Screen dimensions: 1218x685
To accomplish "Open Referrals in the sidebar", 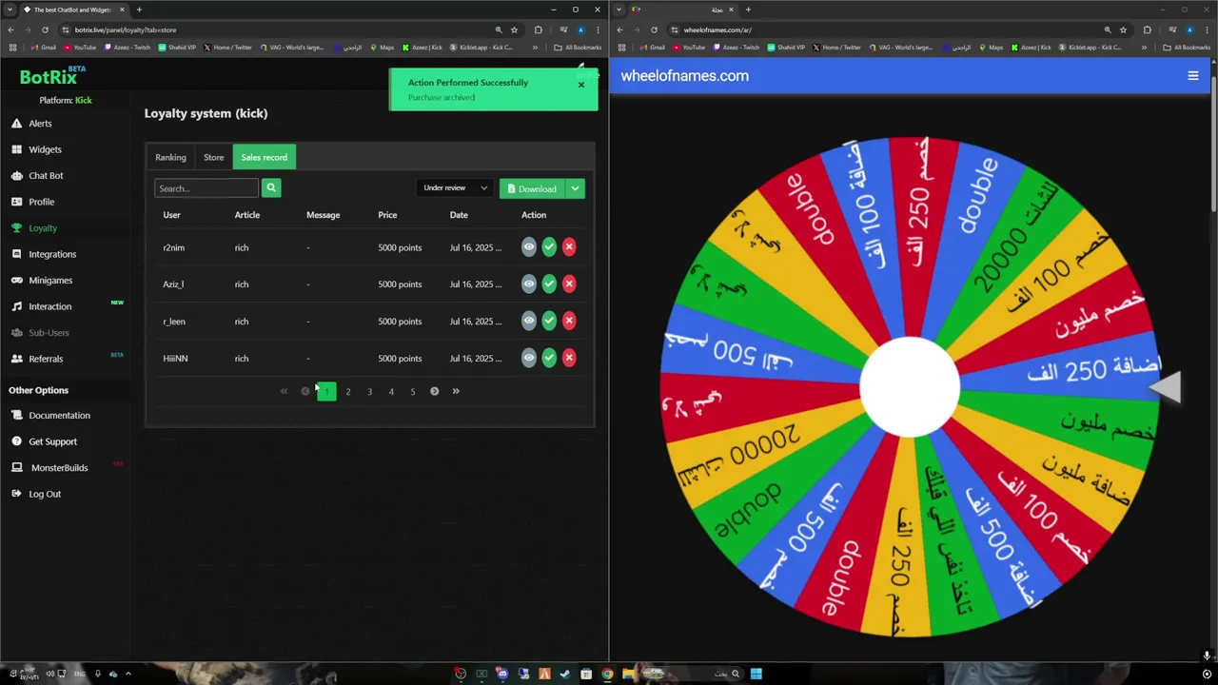I will tap(46, 359).
